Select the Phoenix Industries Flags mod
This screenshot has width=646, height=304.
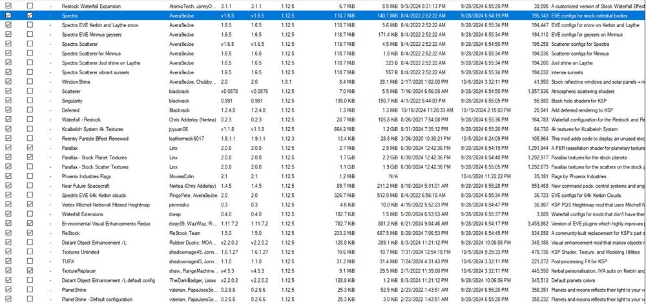click(323, 176)
